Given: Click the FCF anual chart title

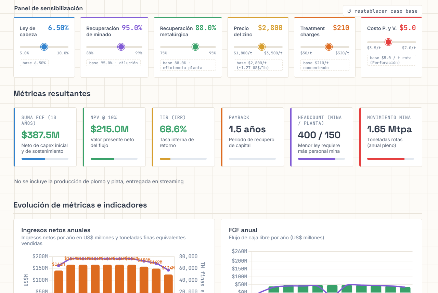Looking at the screenshot, I should 243,230.
